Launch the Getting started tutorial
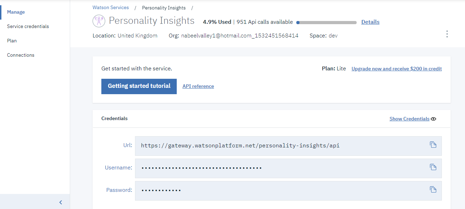The image size is (465, 209). coord(139,86)
